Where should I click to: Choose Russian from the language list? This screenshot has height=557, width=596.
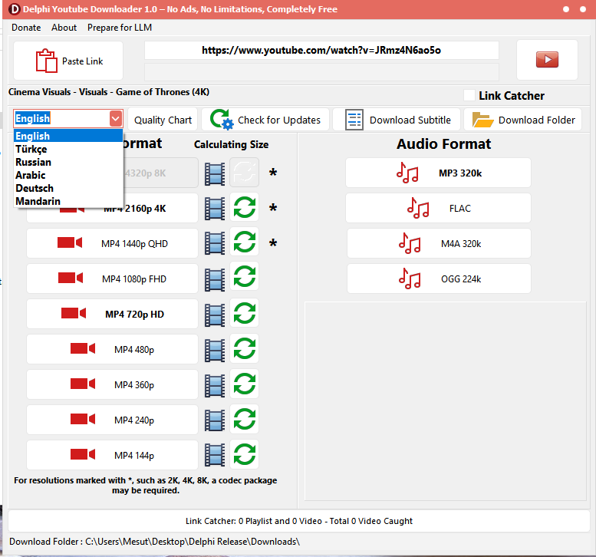(68, 162)
